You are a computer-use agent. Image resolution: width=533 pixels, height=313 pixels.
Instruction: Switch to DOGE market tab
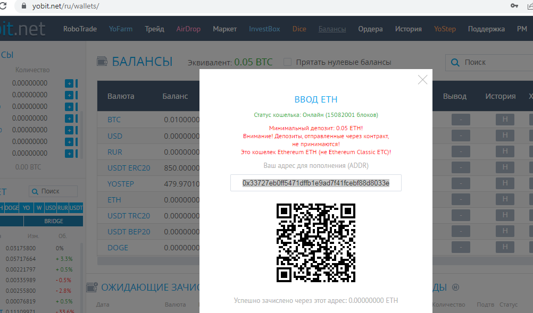click(12, 208)
